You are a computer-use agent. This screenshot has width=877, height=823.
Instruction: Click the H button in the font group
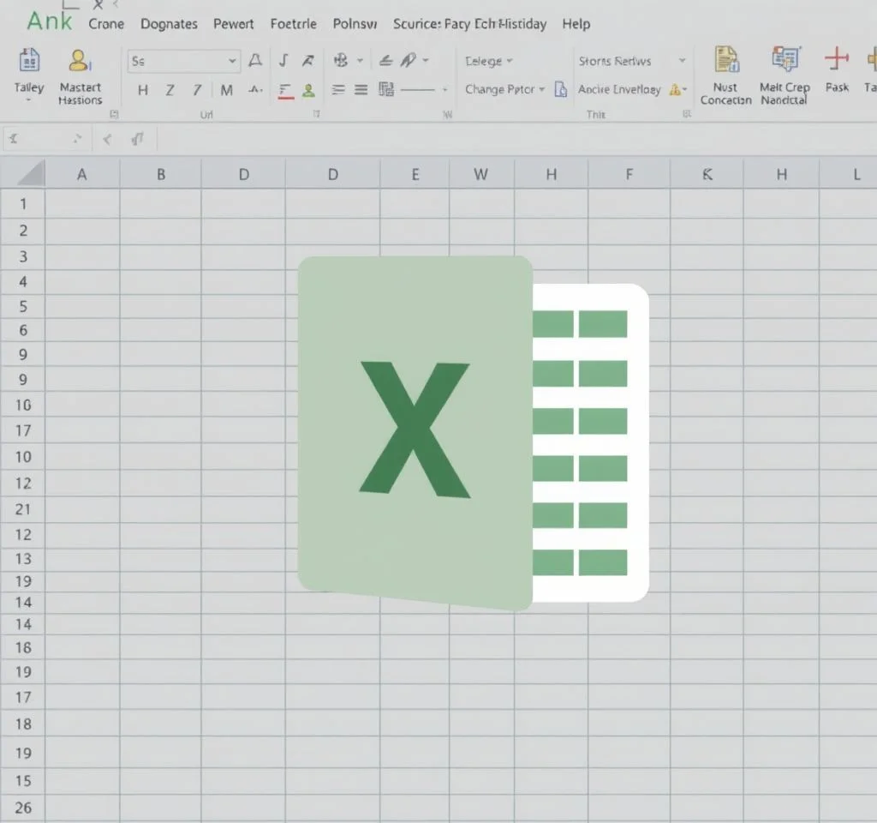pos(143,90)
